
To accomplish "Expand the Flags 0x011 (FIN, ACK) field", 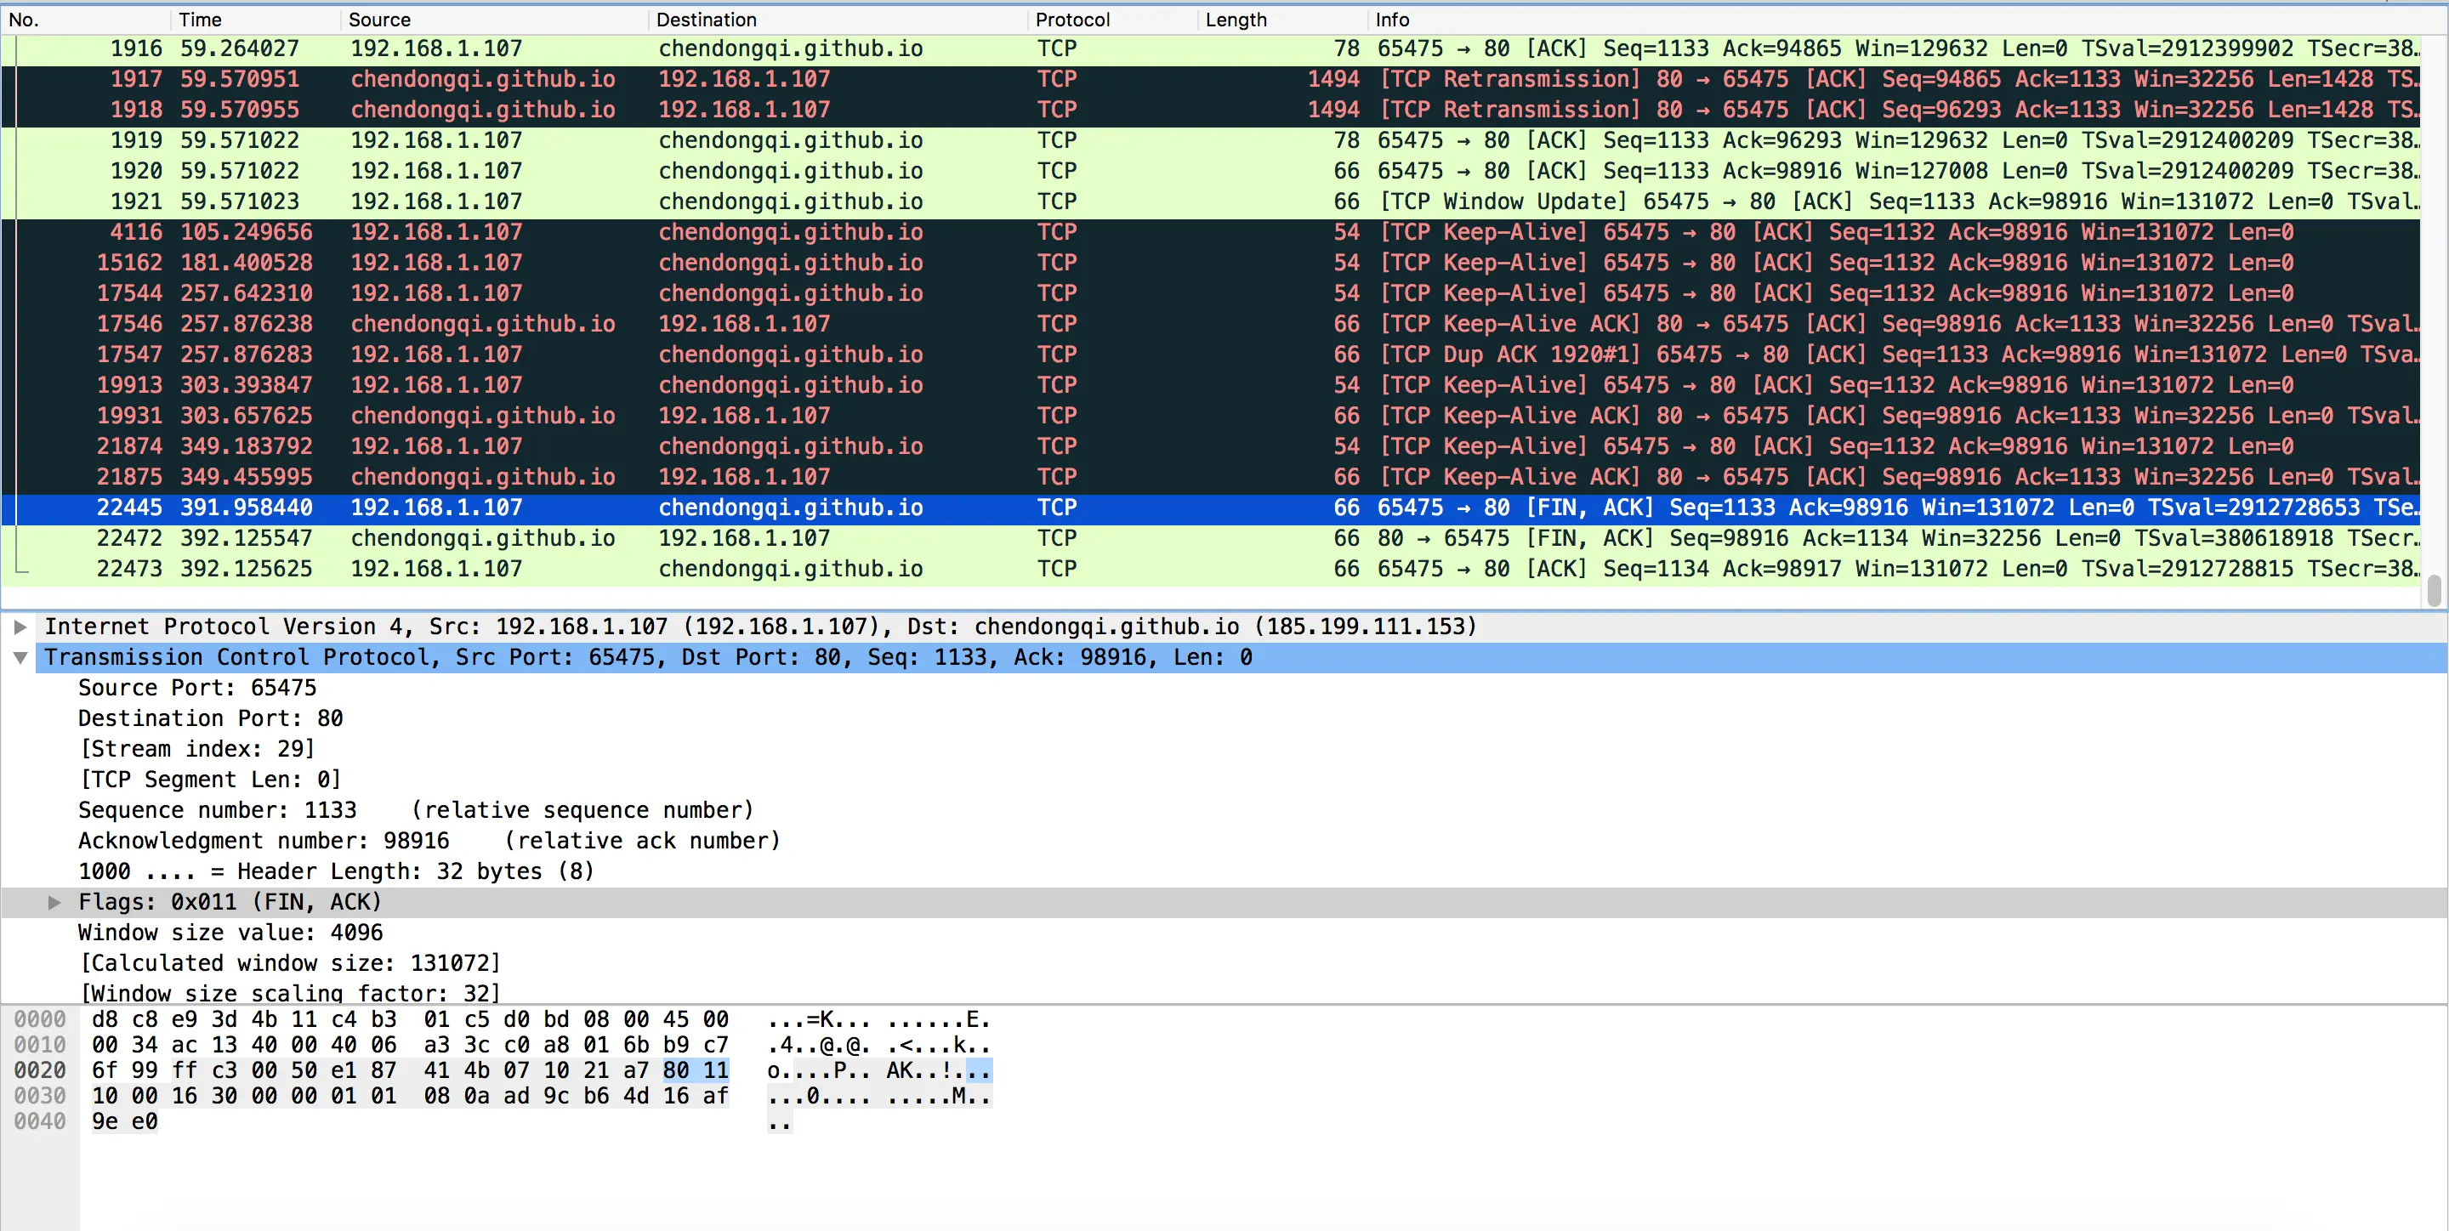I will tap(54, 902).
